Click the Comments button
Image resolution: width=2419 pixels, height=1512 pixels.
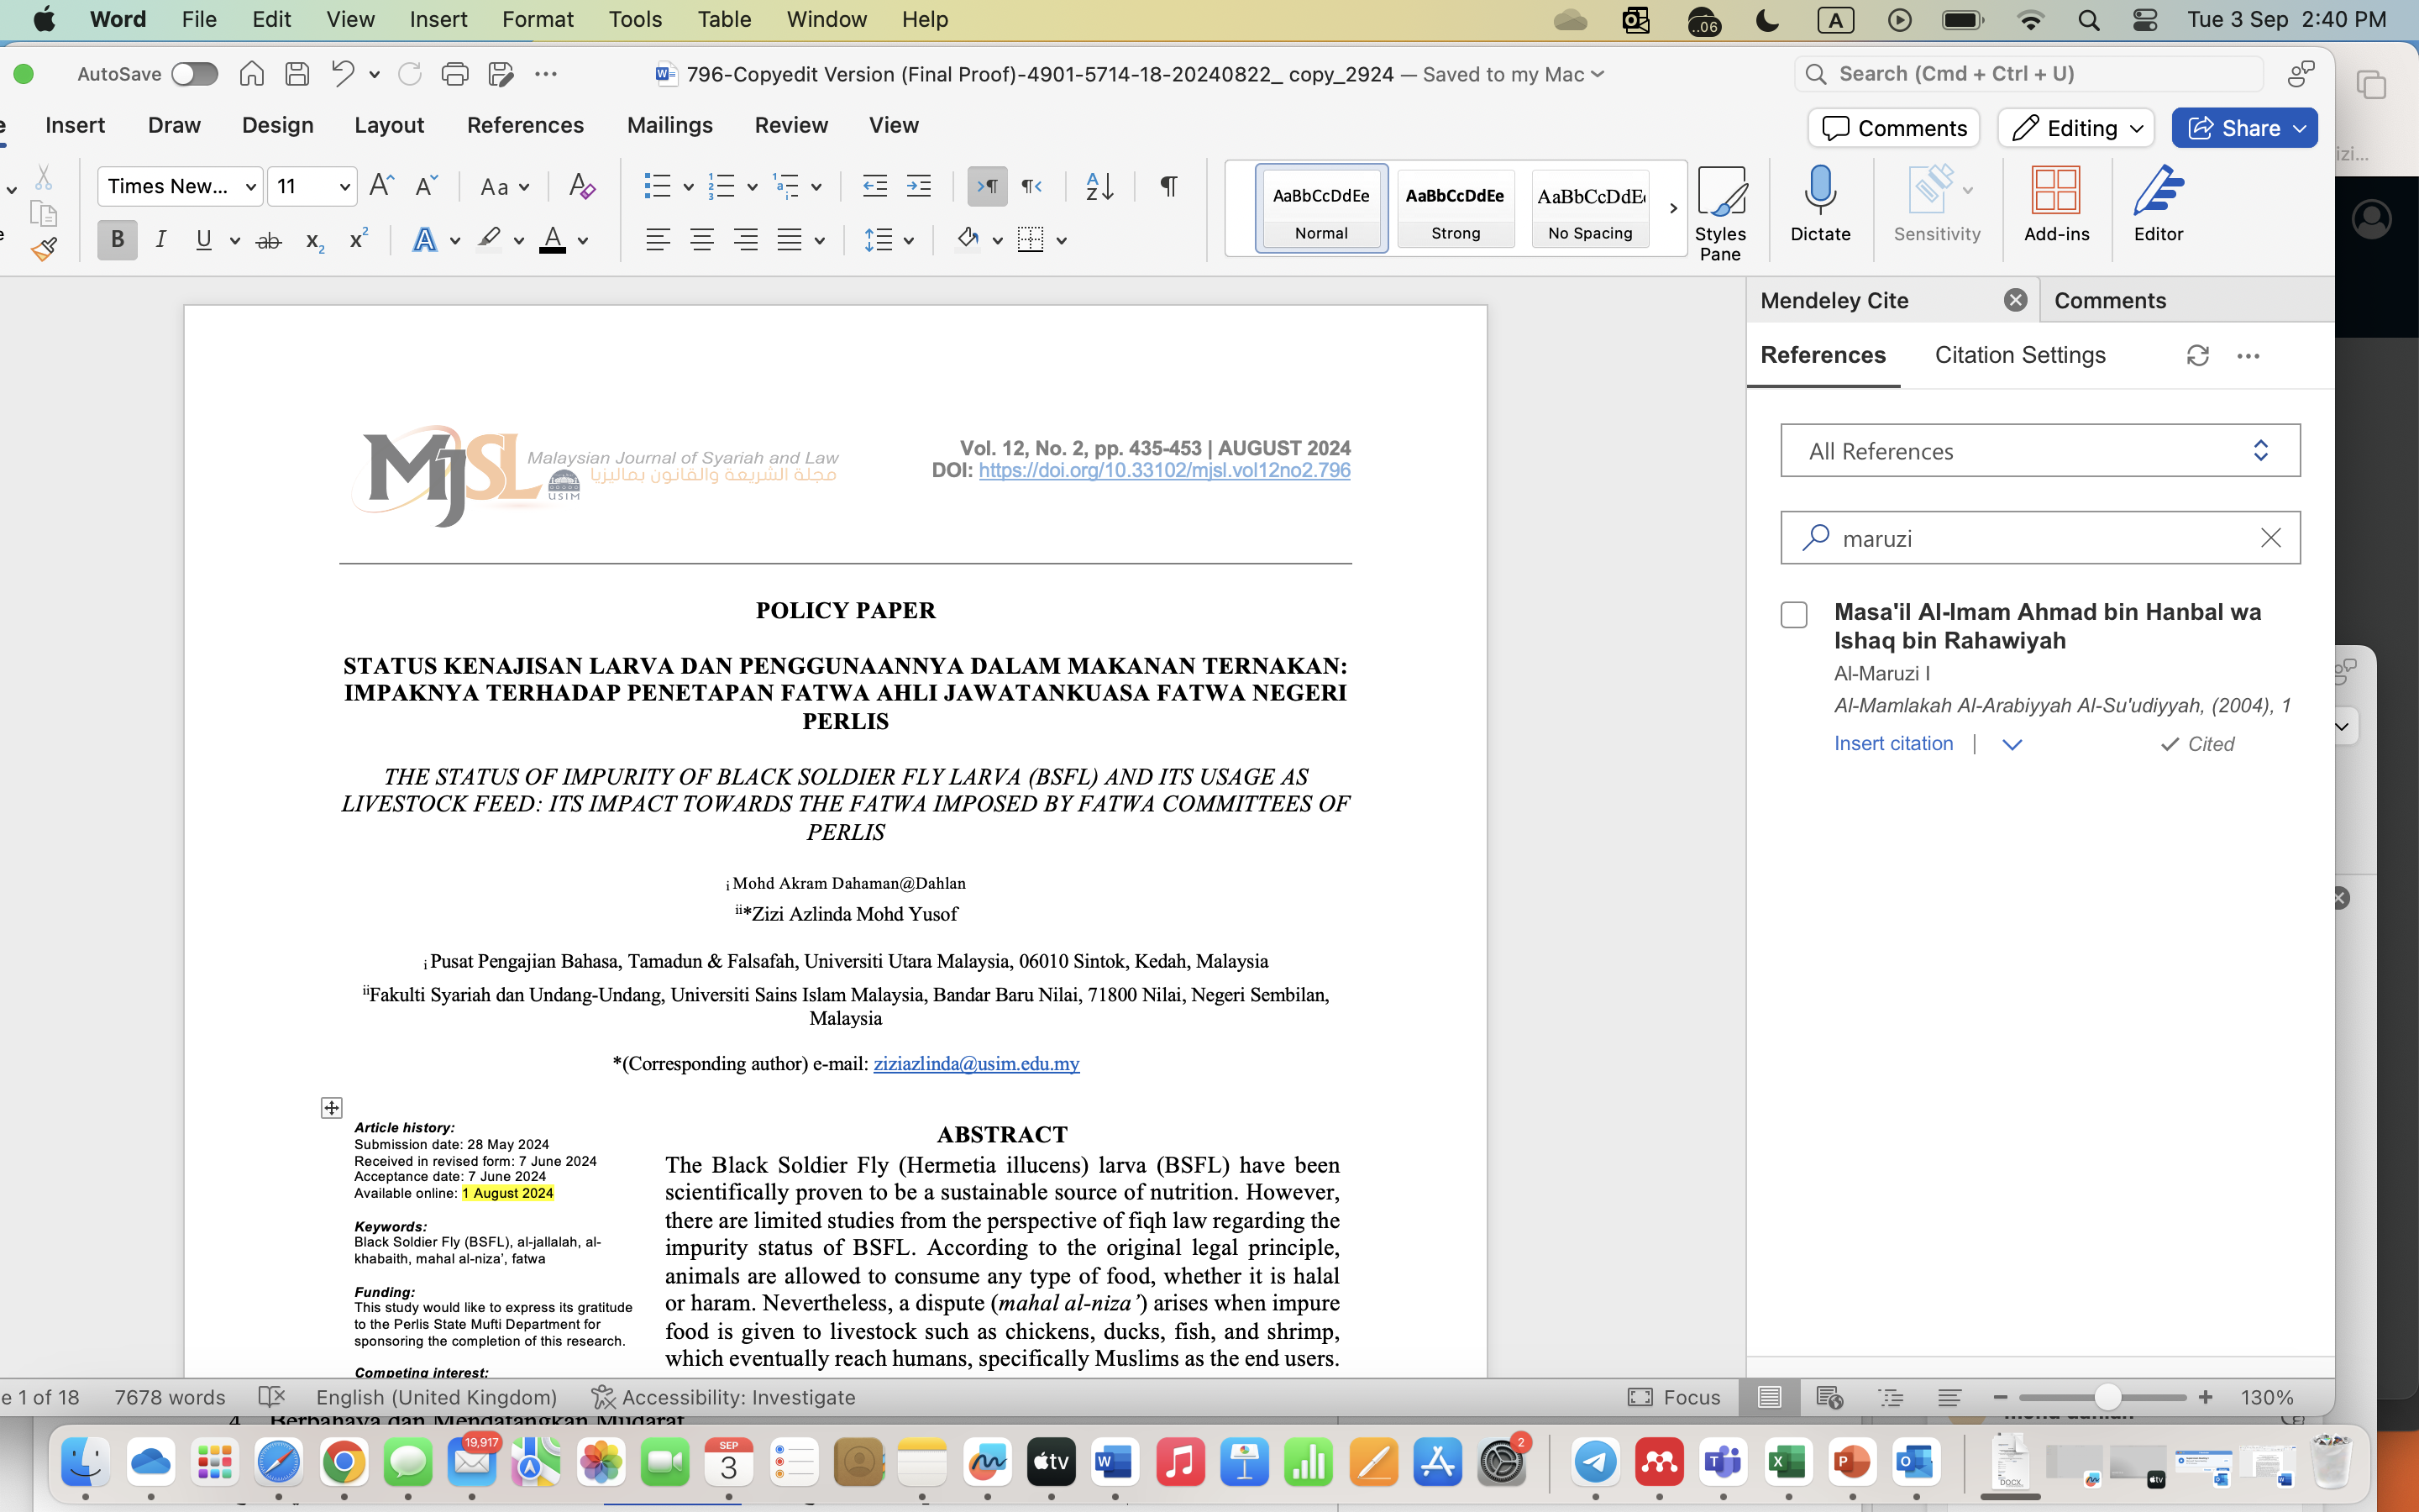point(1893,128)
